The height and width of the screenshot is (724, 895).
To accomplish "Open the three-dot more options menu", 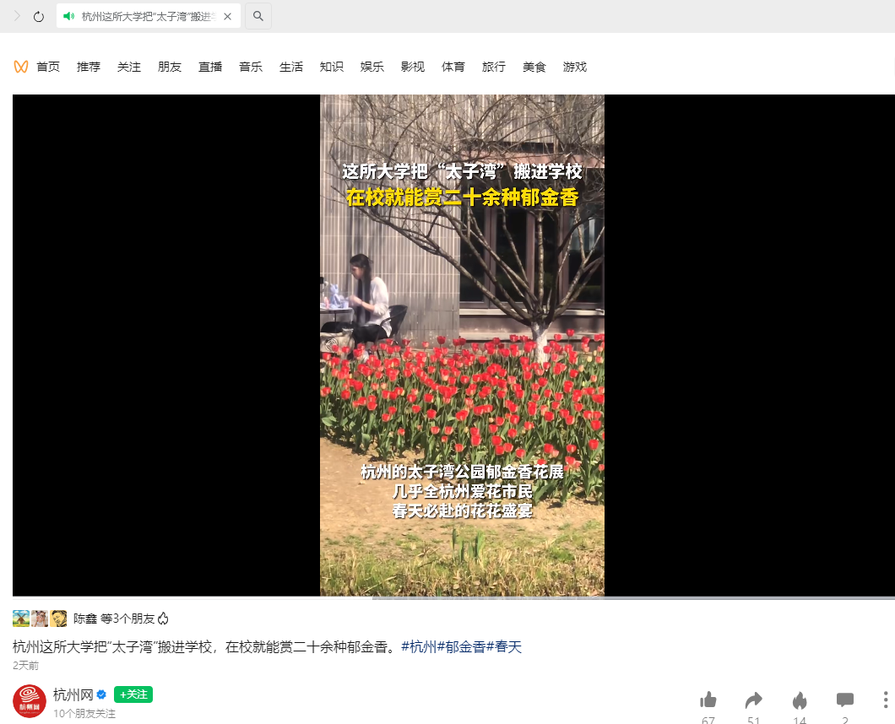I will pyautogui.click(x=886, y=700).
